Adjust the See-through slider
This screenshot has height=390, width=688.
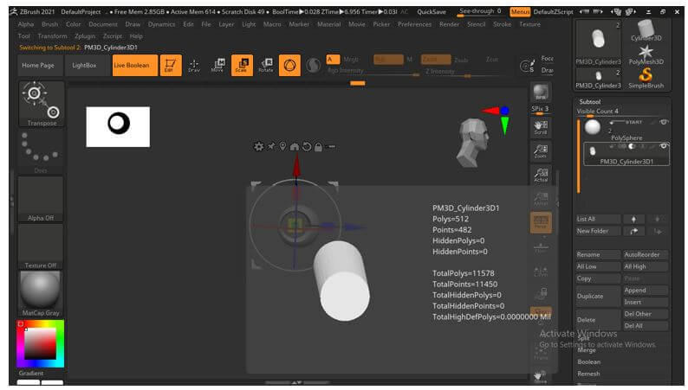pyautogui.click(x=481, y=12)
